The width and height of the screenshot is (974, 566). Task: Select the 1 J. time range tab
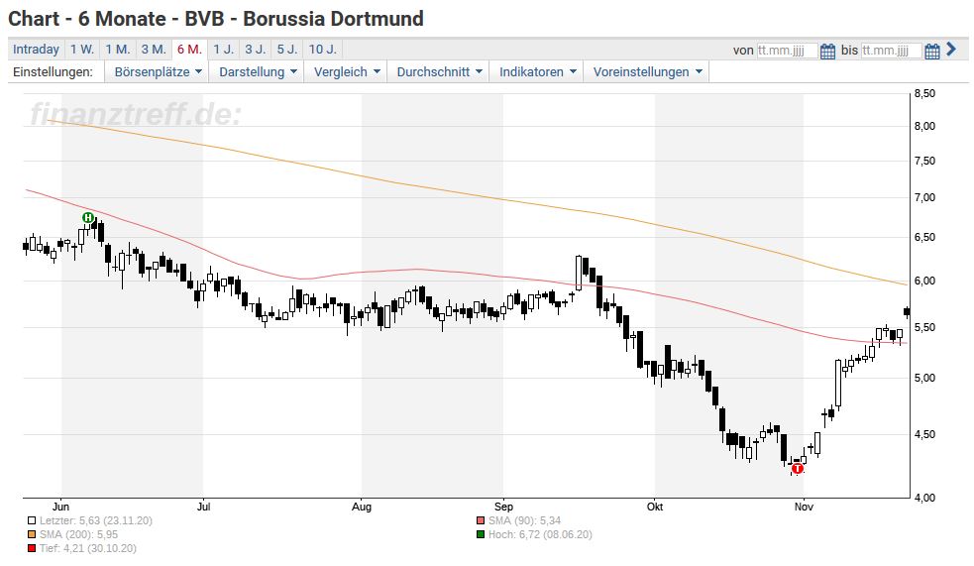click(224, 50)
